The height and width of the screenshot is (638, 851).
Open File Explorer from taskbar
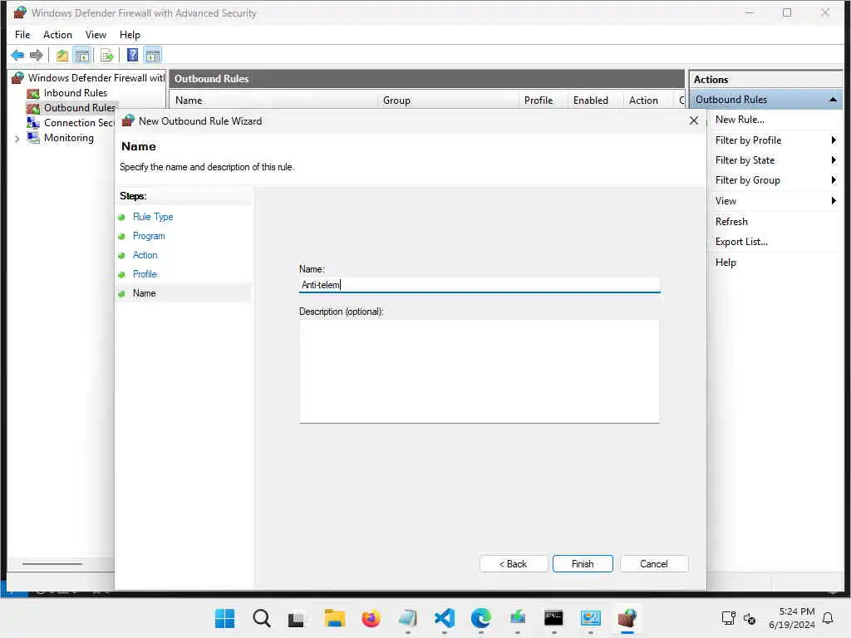pyautogui.click(x=334, y=618)
